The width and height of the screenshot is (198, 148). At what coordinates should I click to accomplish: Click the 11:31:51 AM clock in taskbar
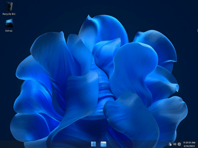(189, 143)
